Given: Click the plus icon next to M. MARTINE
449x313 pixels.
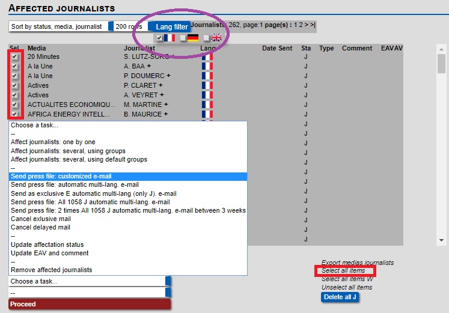Looking at the screenshot, I should pyautogui.click(x=166, y=105).
